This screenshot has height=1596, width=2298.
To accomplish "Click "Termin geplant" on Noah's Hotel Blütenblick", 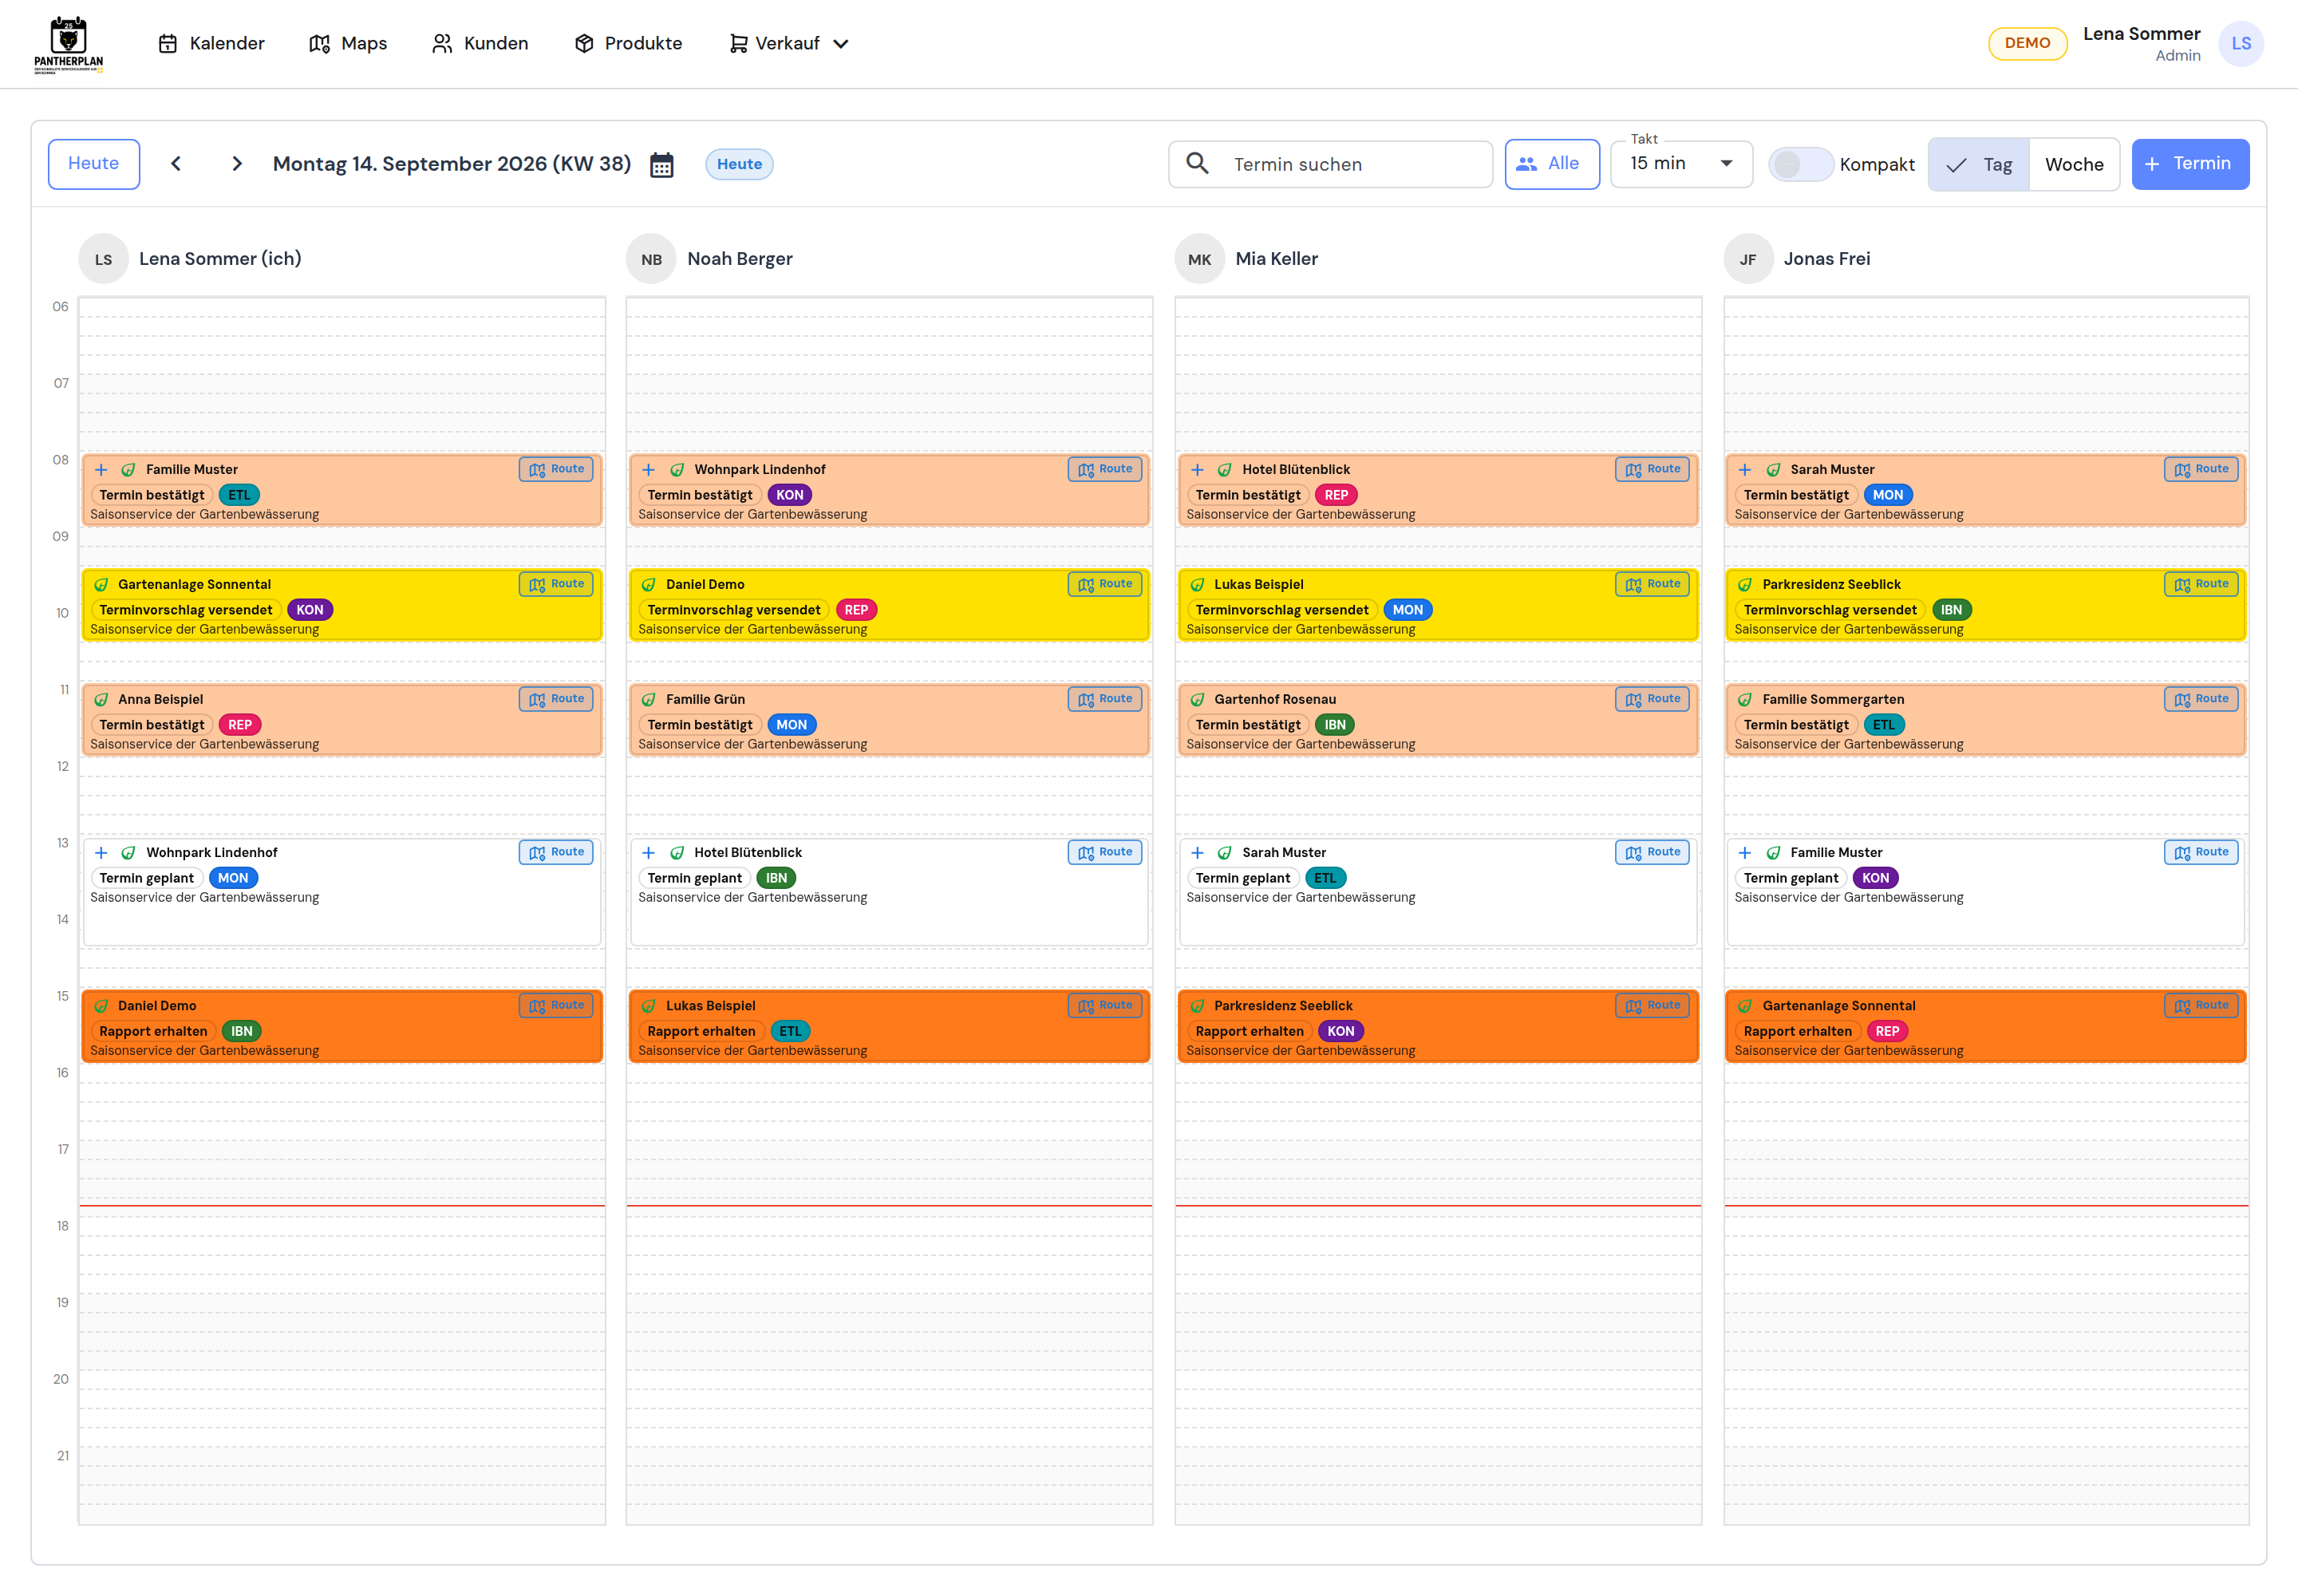I will pos(694,878).
